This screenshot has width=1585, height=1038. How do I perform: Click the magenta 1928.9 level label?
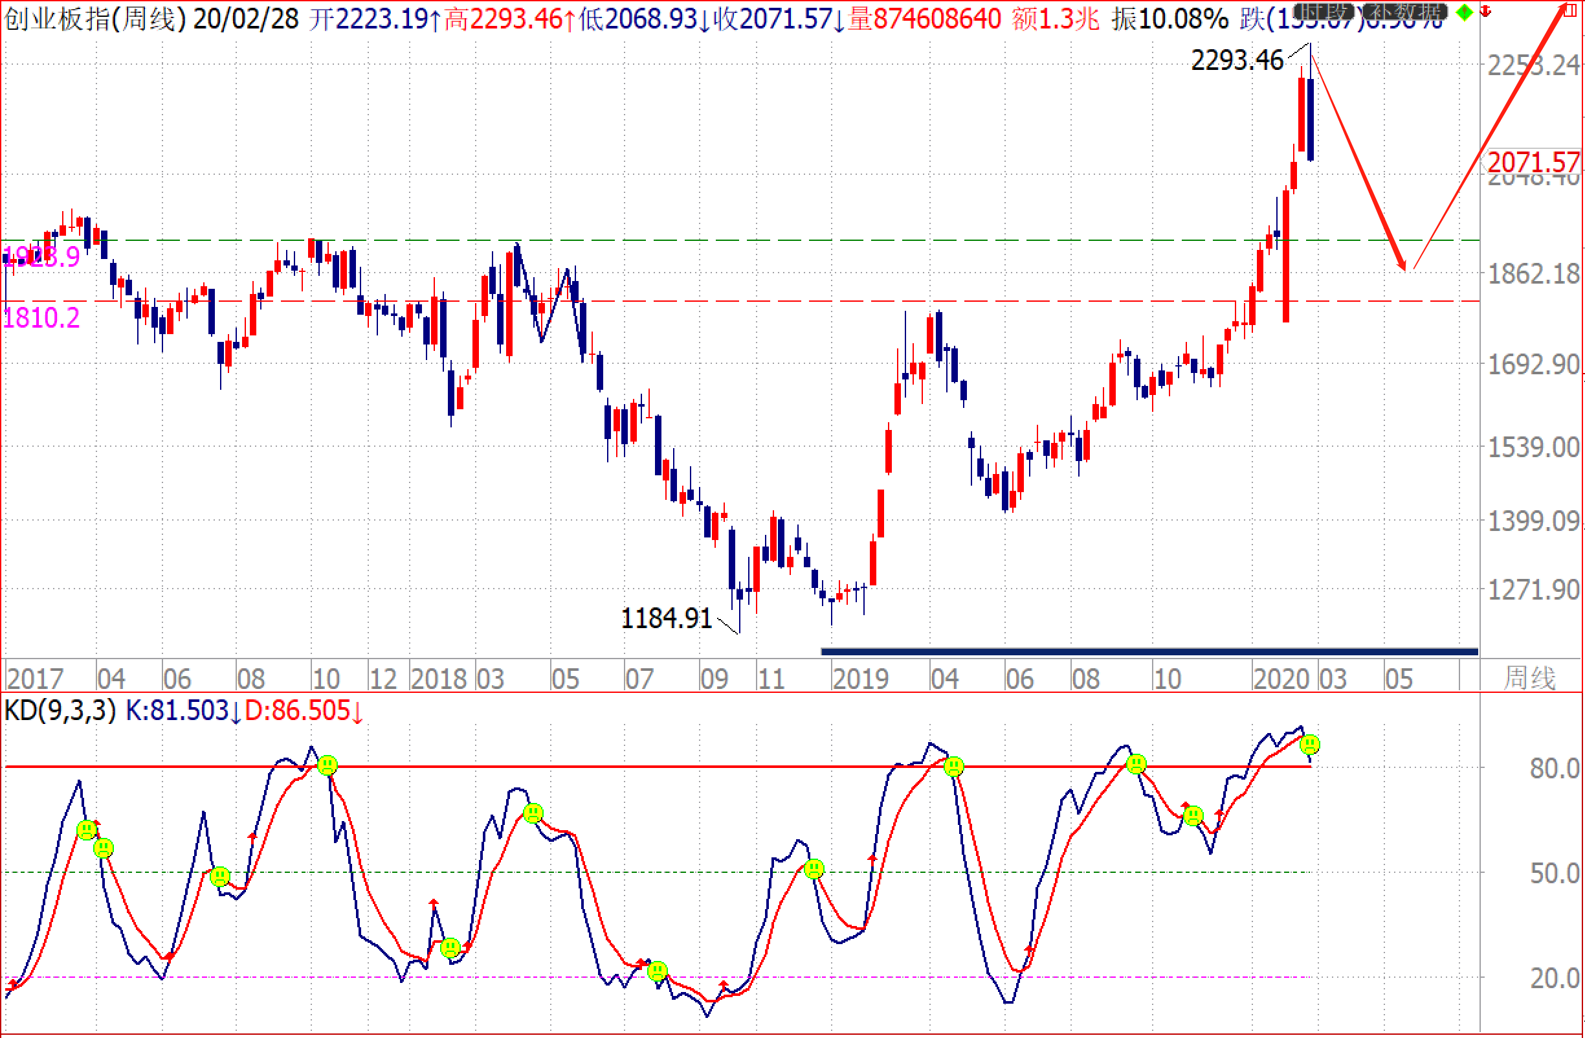point(41,256)
